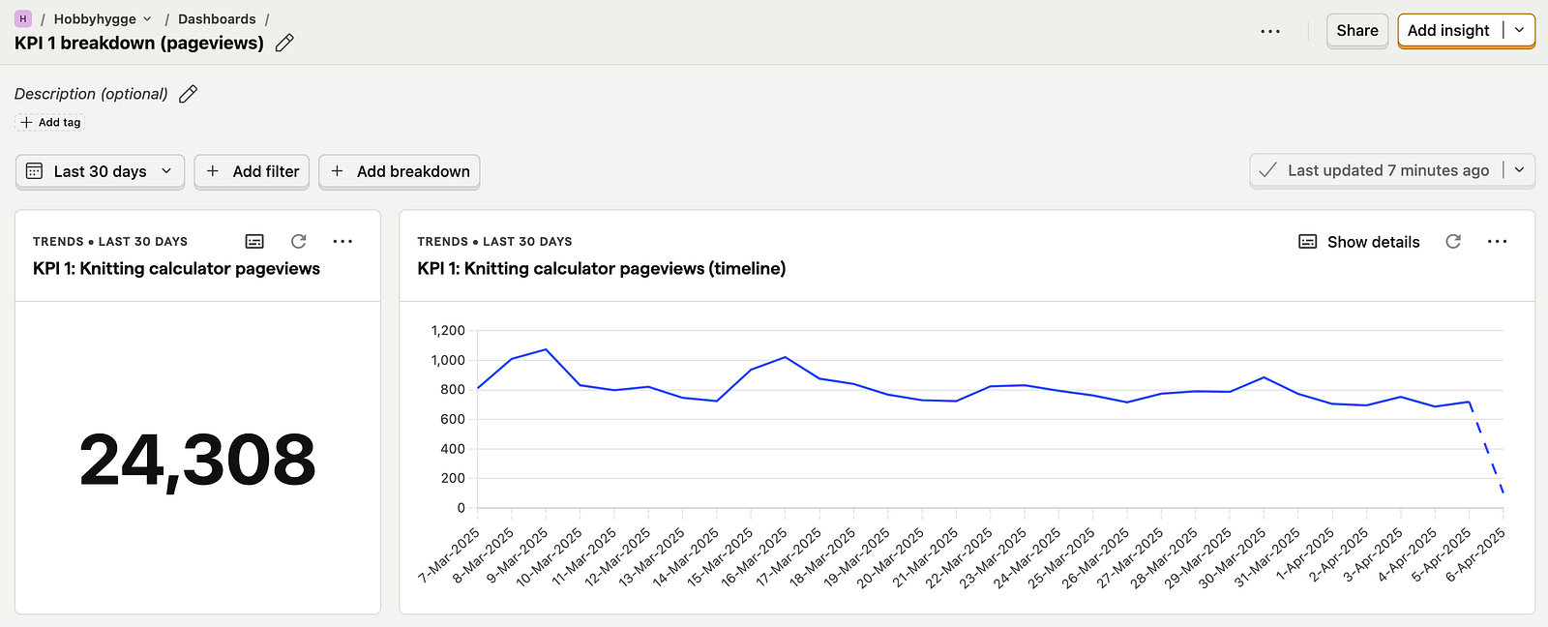The height and width of the screenshot is (627, 1548).
Task: Click the Add breakdown button
Action: (400, 171)
